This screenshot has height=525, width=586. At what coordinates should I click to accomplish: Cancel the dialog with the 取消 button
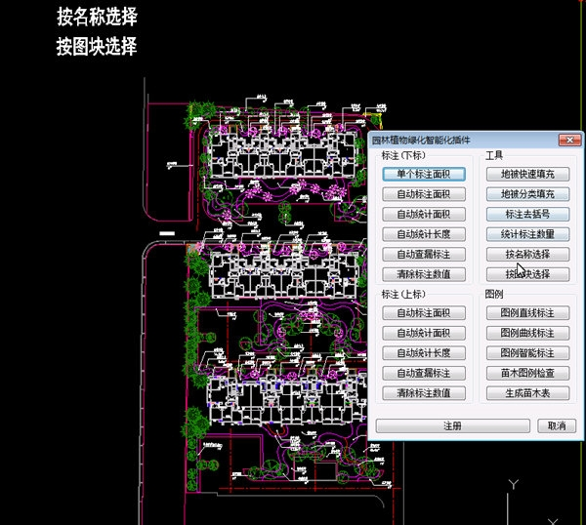point(556,426)
